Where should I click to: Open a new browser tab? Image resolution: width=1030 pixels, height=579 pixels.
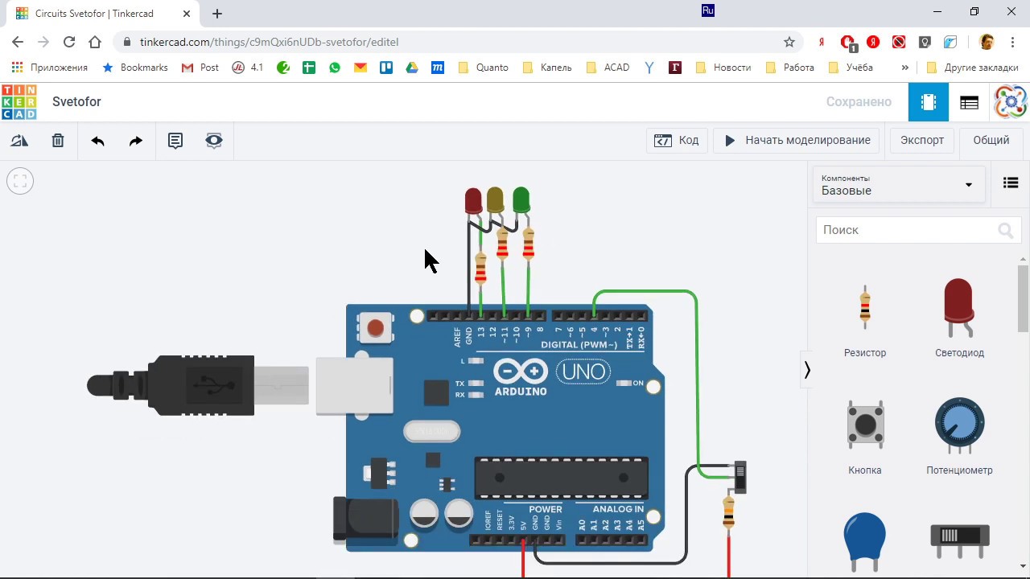(217, 13)
